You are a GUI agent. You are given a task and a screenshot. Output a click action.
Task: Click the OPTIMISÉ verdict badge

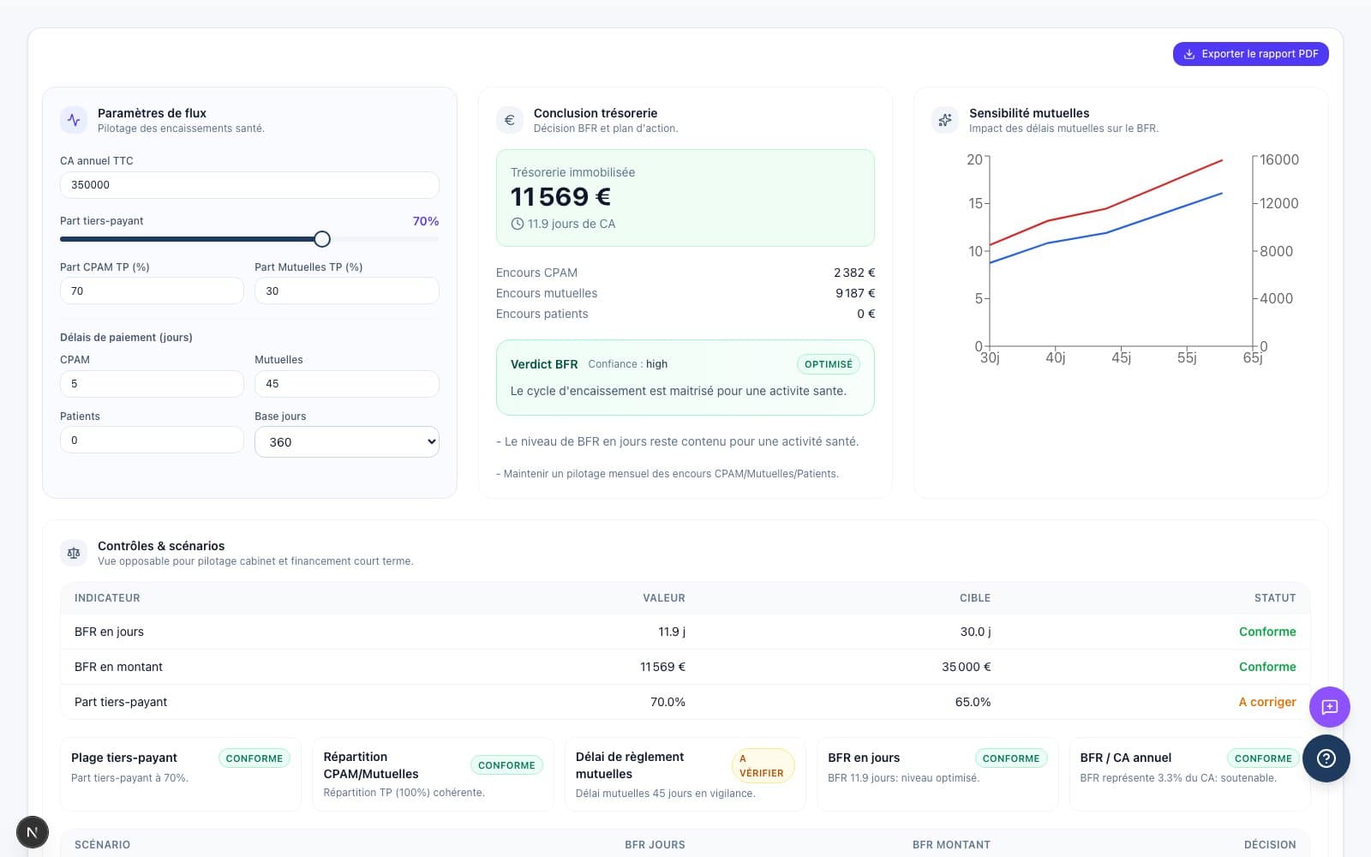(x=828, y=364)
